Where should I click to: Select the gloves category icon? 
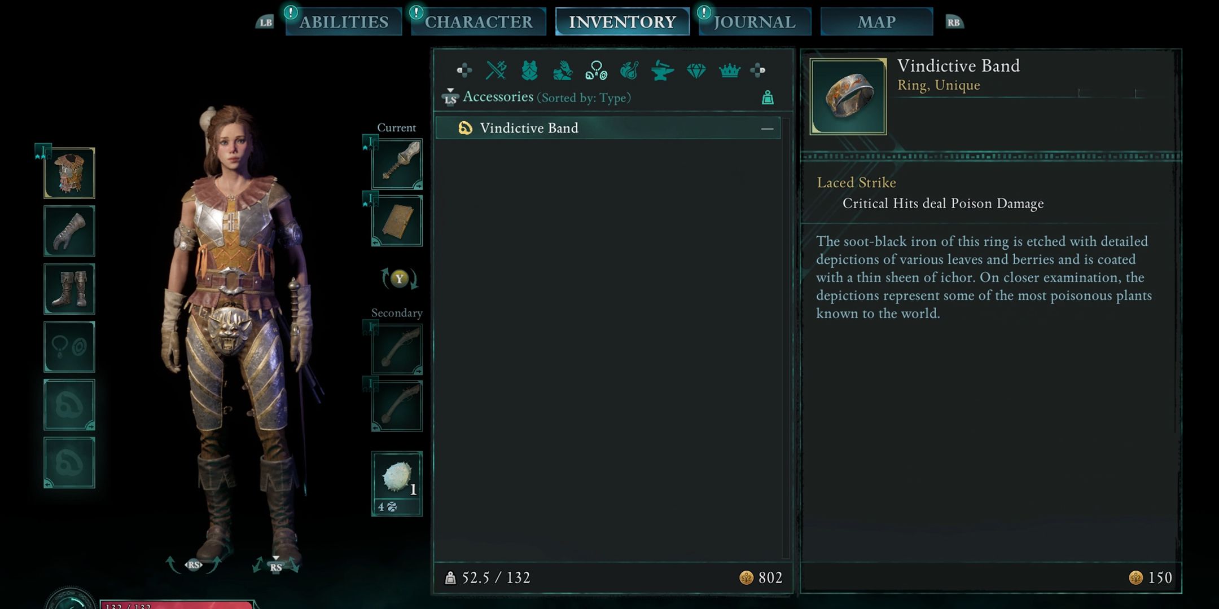(563, 70)
